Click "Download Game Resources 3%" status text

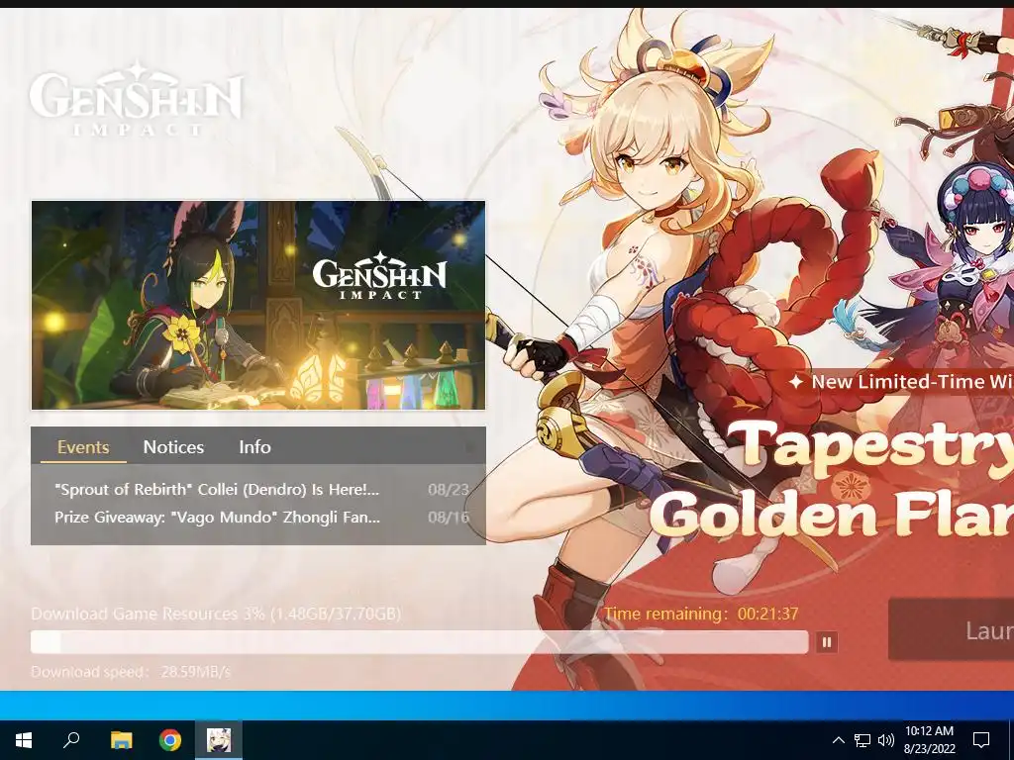click(x=216, y=614)
